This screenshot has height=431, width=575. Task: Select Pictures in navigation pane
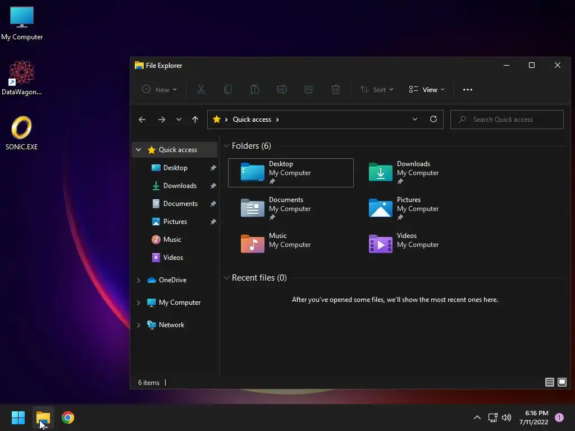pos(175,221)
